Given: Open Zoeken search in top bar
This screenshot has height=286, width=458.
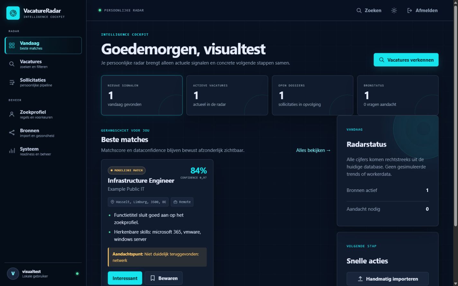Looking at the screenshot, I should tap(369, 11).
